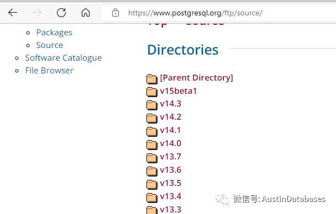Click the folder icon beside v14.1
336x214 pixels.
[152, 132]
